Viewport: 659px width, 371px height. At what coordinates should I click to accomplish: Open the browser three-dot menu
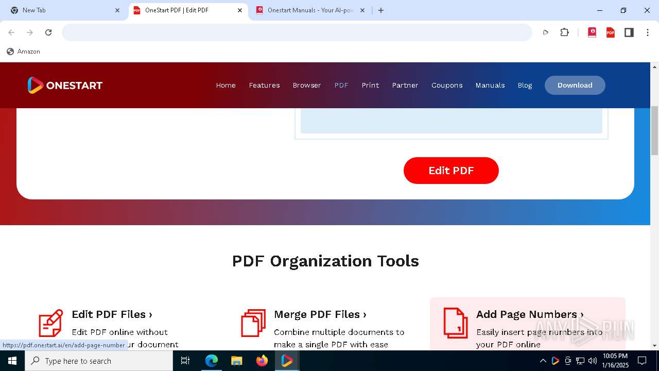(x=648, y=32)
